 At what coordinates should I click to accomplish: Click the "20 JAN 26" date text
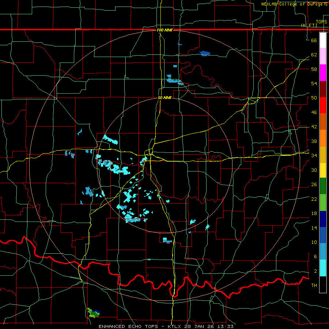pos(200,326)
